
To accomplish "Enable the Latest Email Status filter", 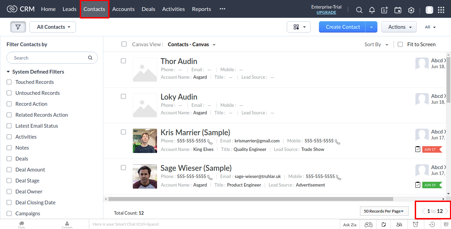I will pos(9,126).
